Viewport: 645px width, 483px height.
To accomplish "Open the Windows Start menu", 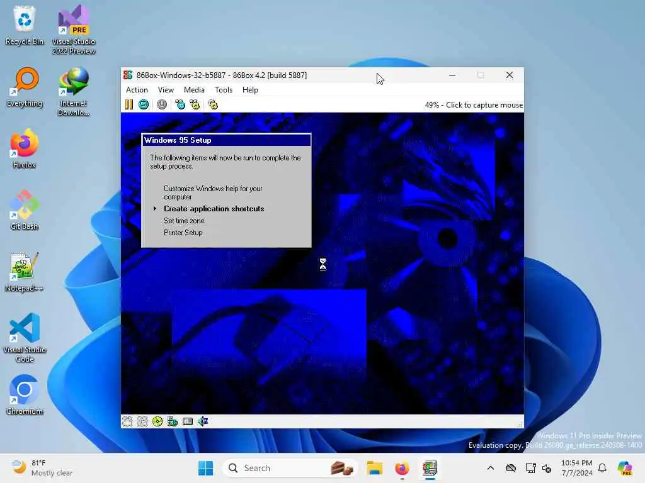I will pos(206,468).
